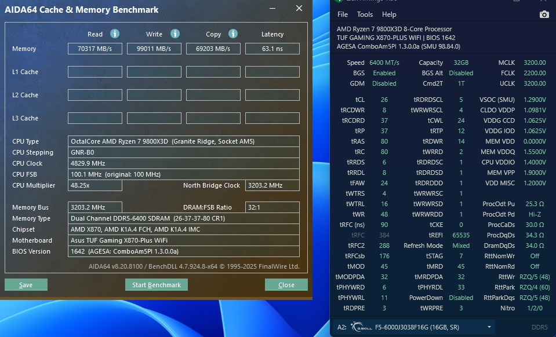Open the Help menu in ZenTimings
Screen dimensions: 556x337
tap(389, 14)
